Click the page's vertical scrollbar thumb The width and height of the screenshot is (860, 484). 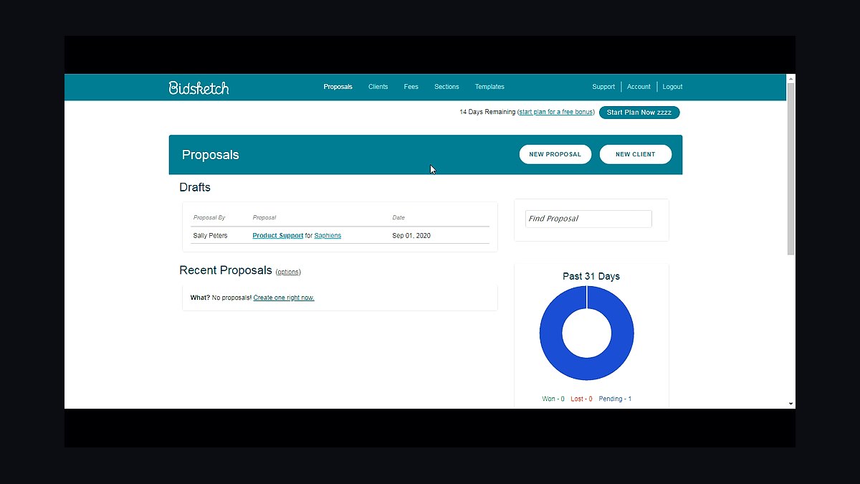pos(791,169)
